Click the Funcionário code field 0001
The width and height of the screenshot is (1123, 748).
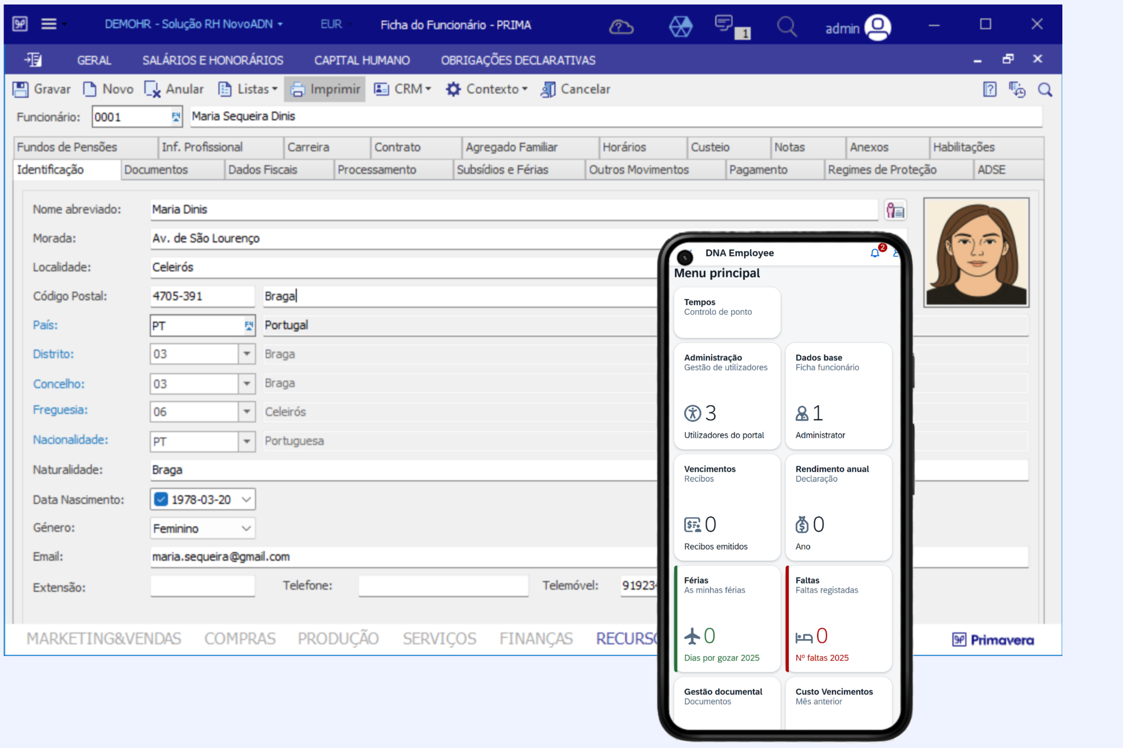[138, 117]
